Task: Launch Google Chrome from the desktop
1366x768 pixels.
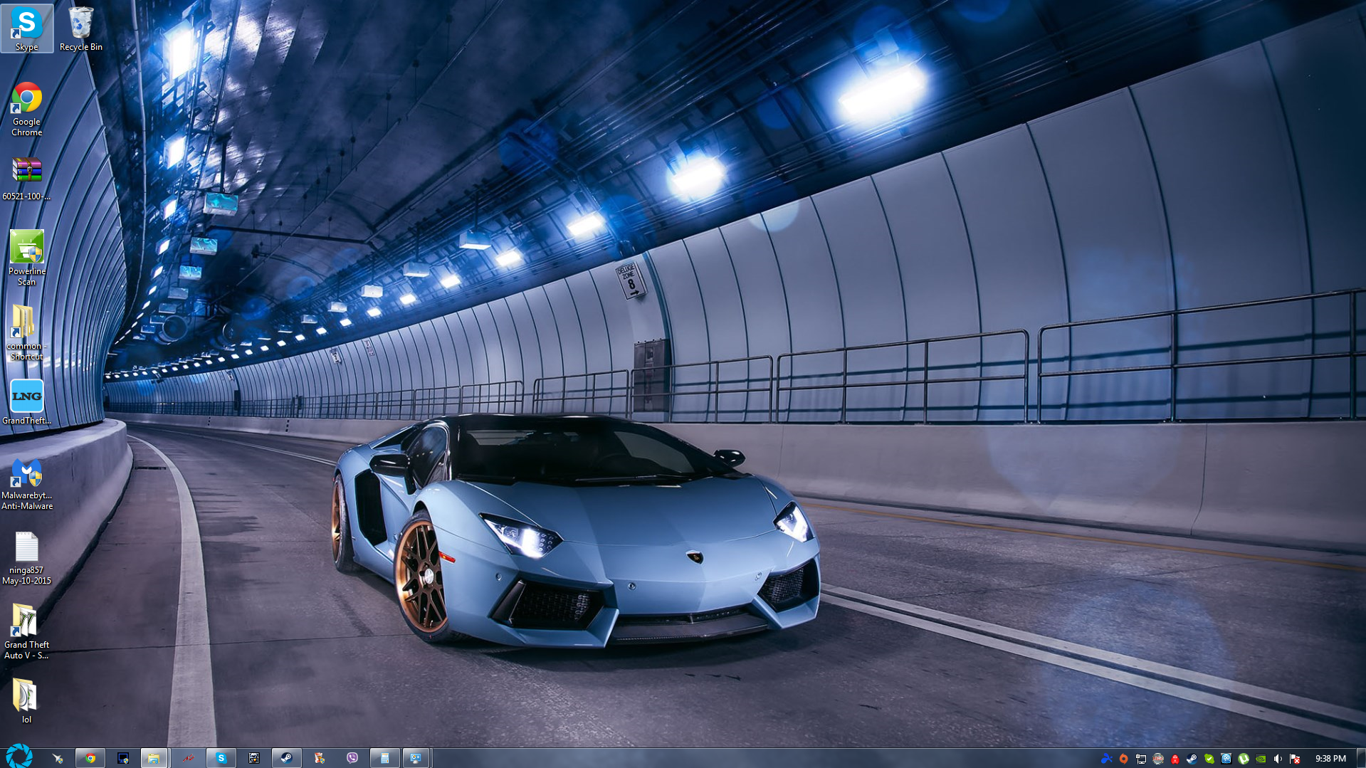Action: 26,109
